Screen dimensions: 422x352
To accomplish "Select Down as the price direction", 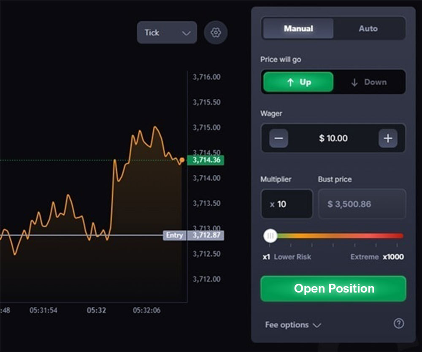I will click(x=371, y=82).
